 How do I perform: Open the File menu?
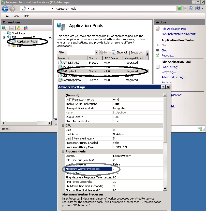tap(7, 16)
